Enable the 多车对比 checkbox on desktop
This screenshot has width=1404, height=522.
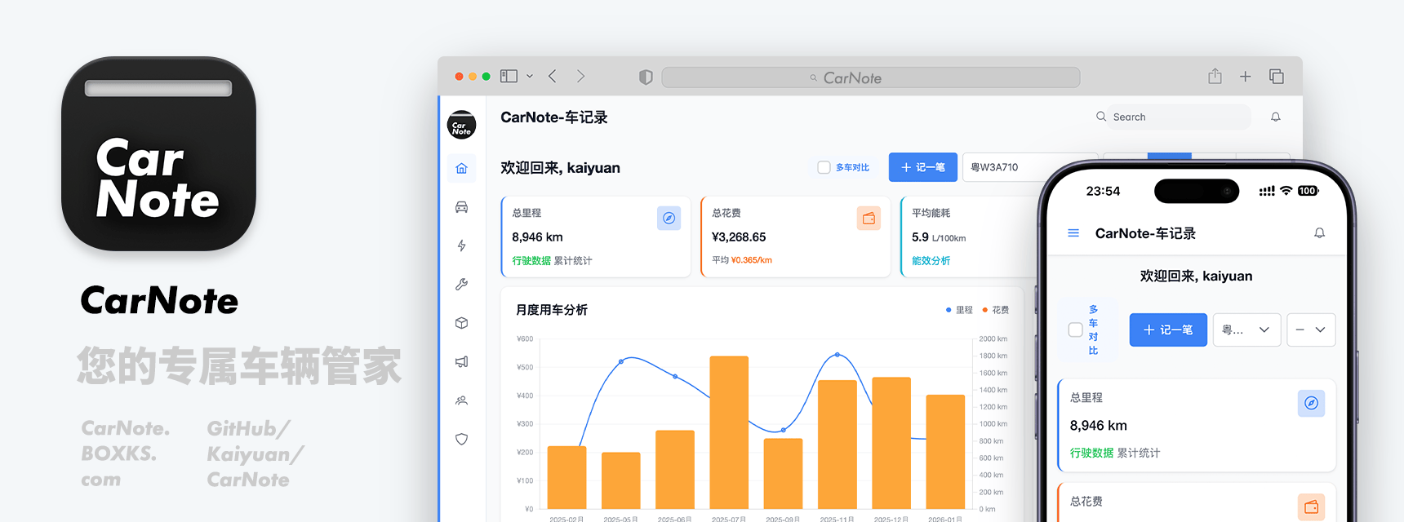point(824,167)
